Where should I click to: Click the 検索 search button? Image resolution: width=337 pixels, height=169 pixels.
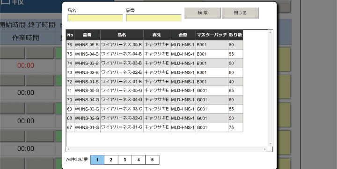[x=203, y=13]
